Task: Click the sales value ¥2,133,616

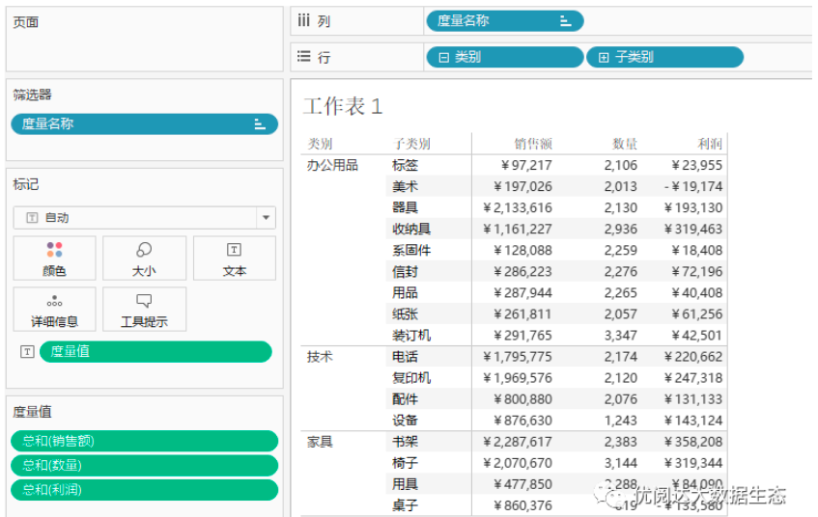Action: 517,208
